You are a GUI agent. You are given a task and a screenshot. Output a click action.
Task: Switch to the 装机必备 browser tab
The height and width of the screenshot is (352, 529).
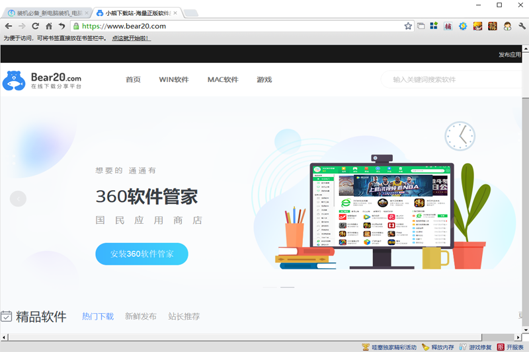pyautogui.click(x=46, y=13)
